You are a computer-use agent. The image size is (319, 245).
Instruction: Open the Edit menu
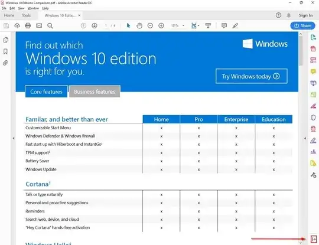pos(12,8)
